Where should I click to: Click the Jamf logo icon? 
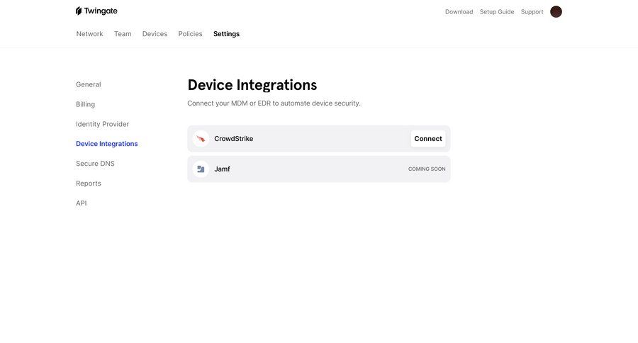(x=201, y=169)
